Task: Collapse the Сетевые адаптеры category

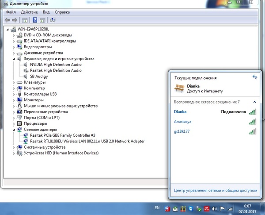Action: pos(14,130)
